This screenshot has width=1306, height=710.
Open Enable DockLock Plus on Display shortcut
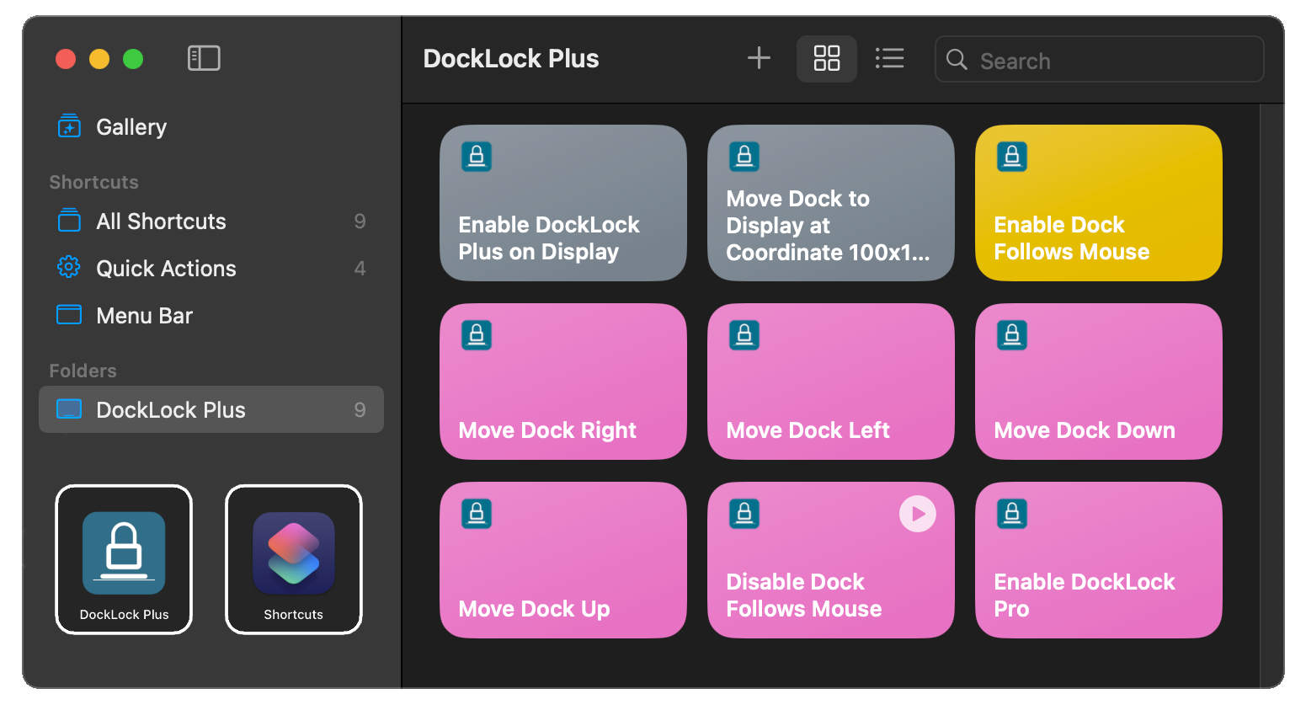point(562,203)
